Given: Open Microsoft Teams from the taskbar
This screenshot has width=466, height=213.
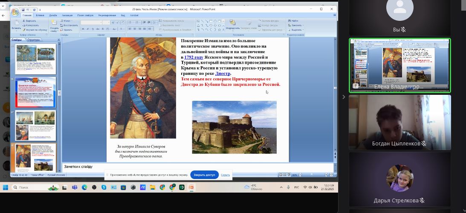Looking at the screenshot, I should (74, 187).
